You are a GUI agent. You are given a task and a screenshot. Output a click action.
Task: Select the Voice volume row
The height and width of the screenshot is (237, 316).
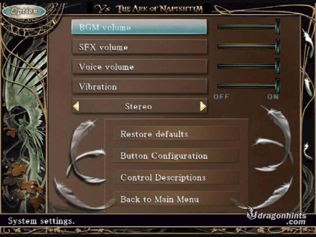pyautogui.click(x=139, y=66)
